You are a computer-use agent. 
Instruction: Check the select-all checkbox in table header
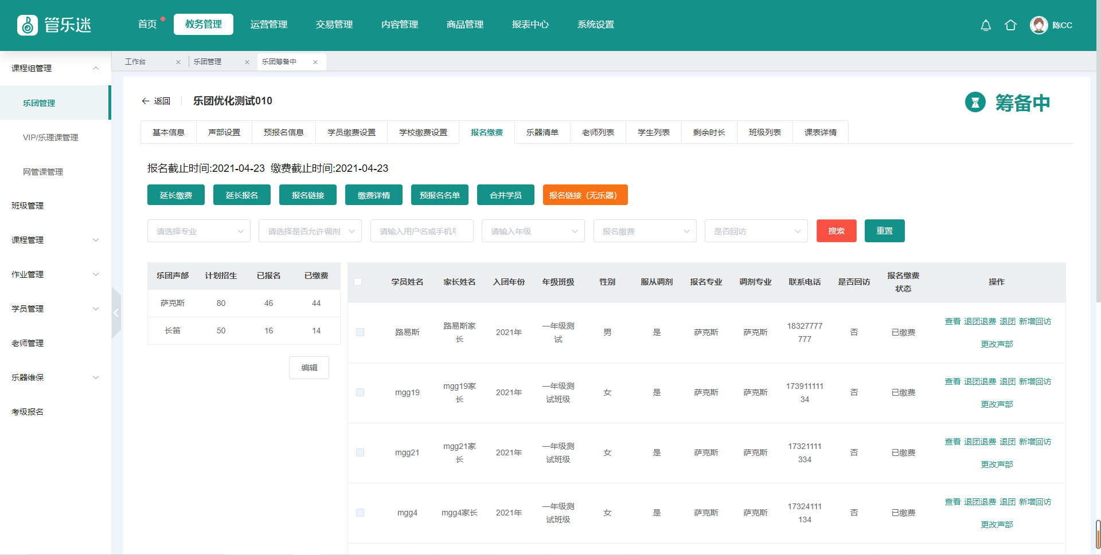pyautogui.click(x=358, y=282)
